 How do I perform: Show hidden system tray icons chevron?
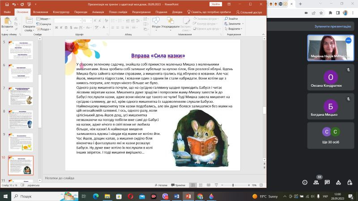pos(285,196)
